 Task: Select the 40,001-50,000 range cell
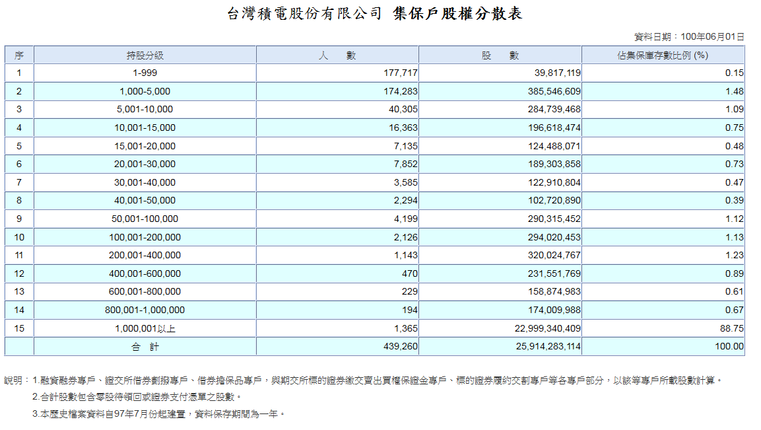tap(145, 201)
